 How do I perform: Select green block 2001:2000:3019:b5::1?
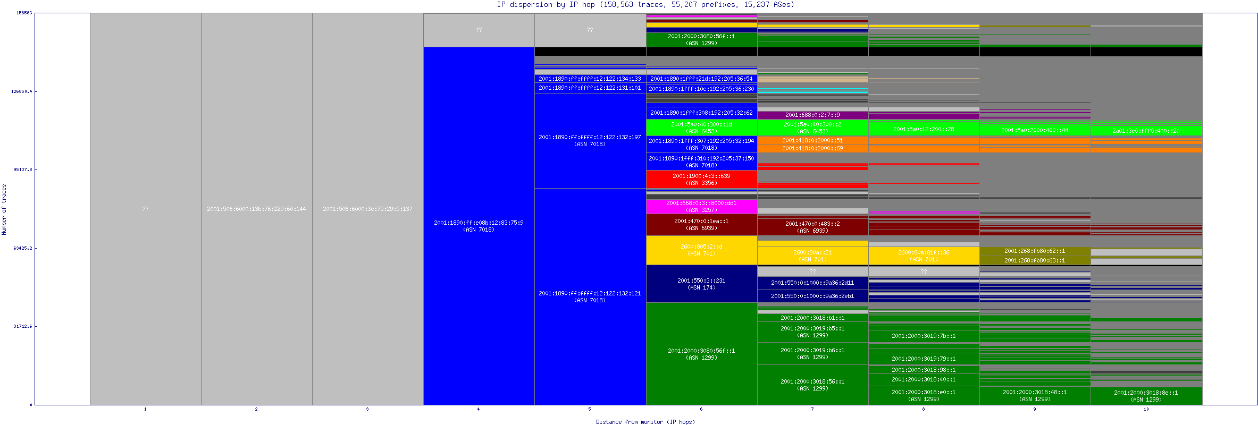812,331
